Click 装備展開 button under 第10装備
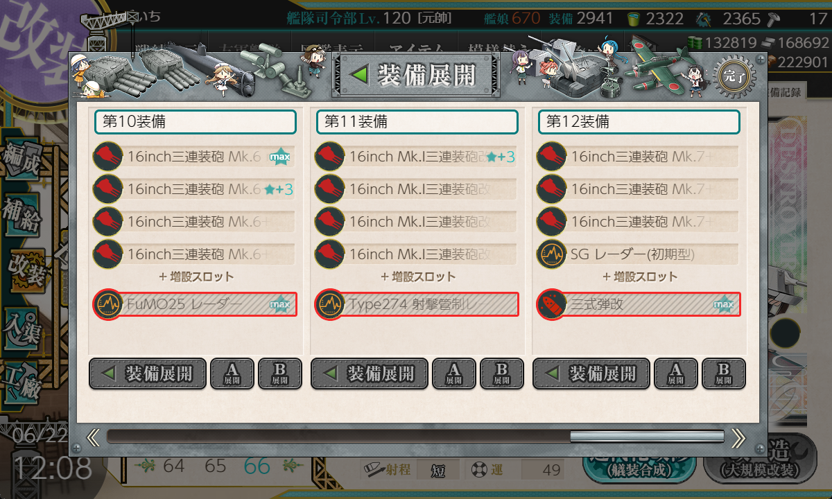Viewport: 832px width, 499px height. 148,374
